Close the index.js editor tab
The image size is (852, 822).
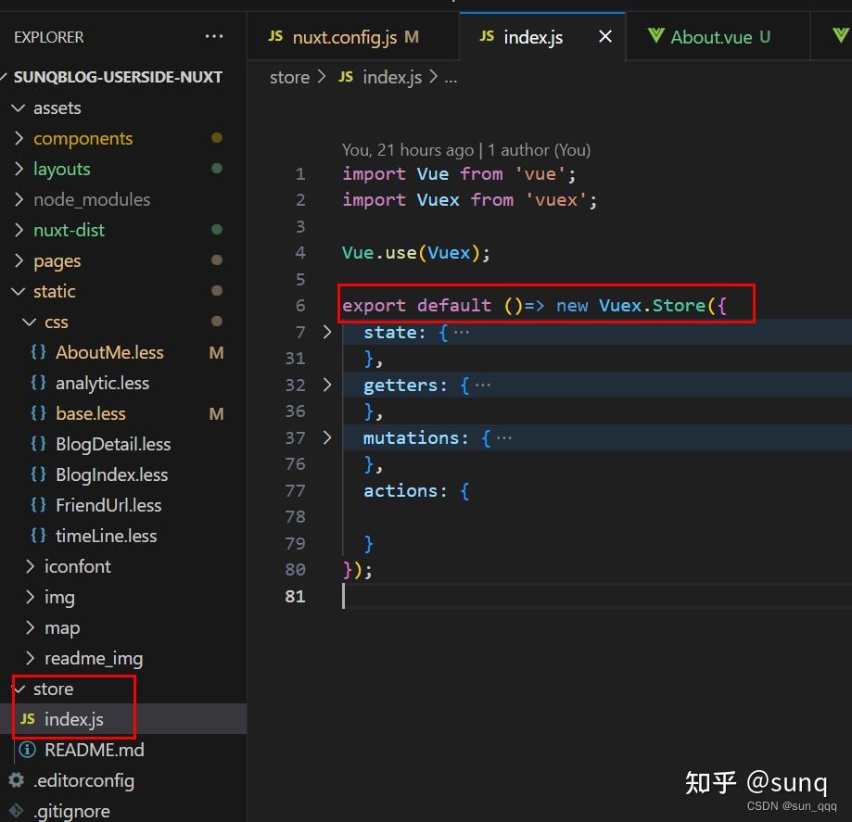tap(605, 36)
